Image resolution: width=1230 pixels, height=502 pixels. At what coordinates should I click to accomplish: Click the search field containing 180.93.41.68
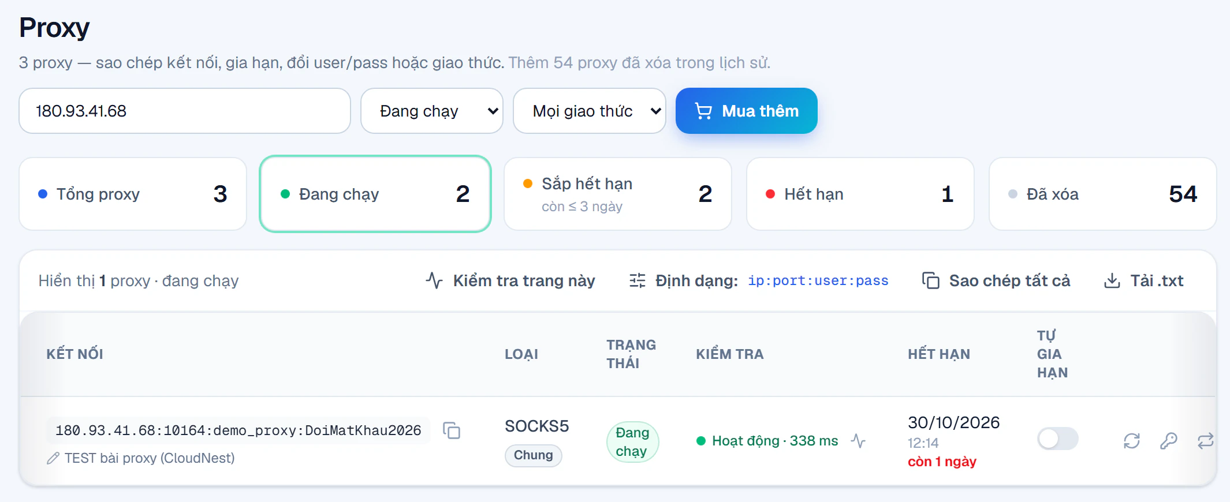pyautogui.click(x=185, y=111)
